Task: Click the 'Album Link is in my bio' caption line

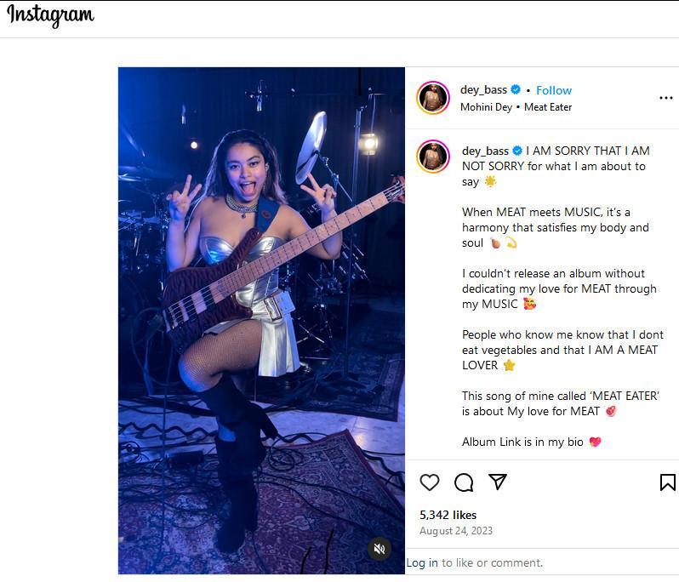Action: click(x=532, y=442)
